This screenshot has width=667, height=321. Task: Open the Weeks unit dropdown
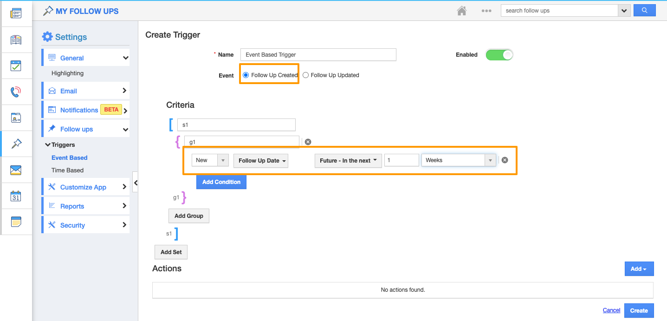coord(458,160)
